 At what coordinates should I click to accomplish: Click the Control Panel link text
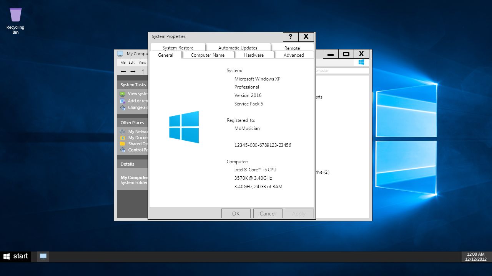tap(138, 150)
